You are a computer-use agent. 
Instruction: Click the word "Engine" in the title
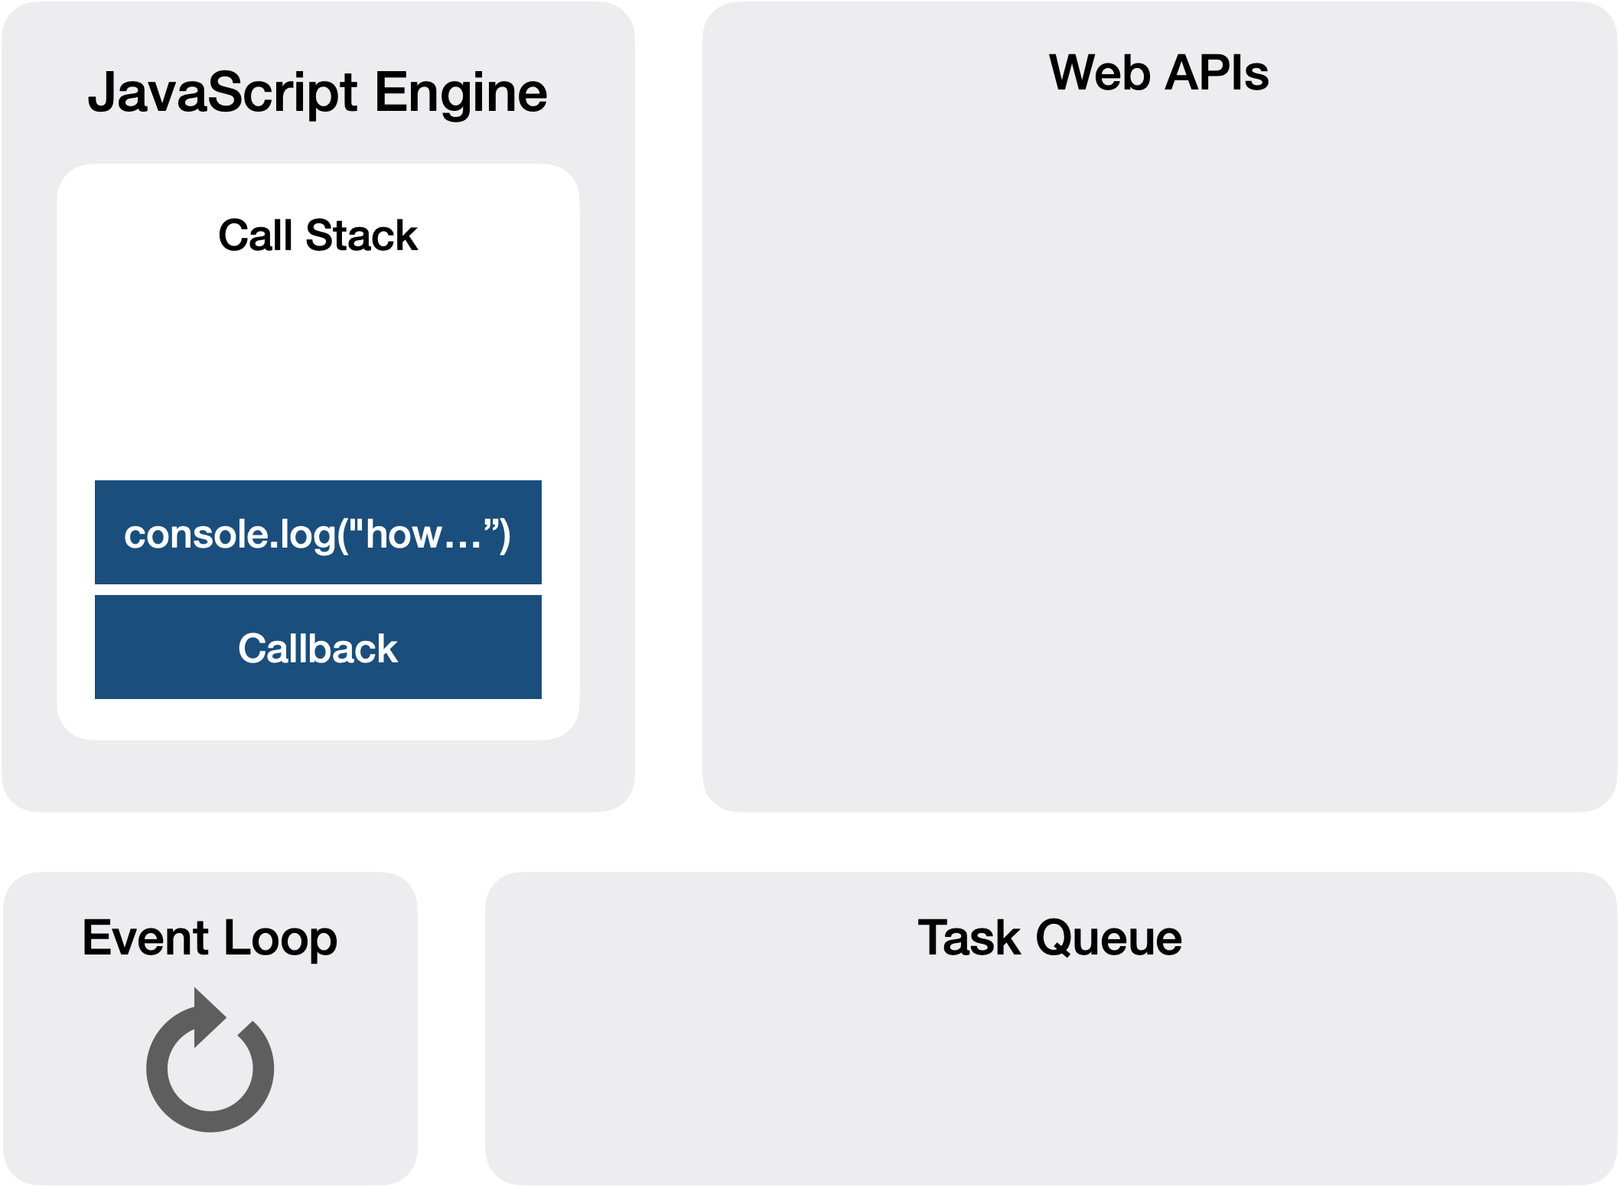pyautogui.click(x=461, y=93)
